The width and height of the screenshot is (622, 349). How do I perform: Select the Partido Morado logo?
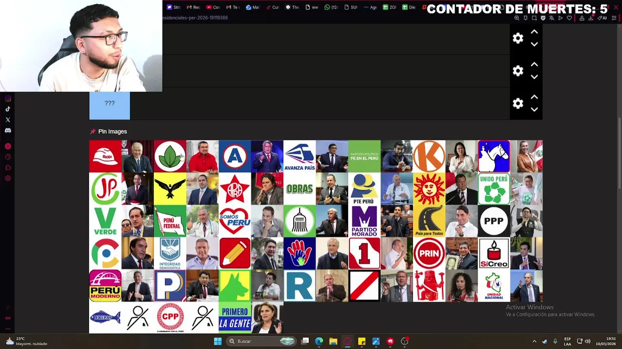pos(365,221)
